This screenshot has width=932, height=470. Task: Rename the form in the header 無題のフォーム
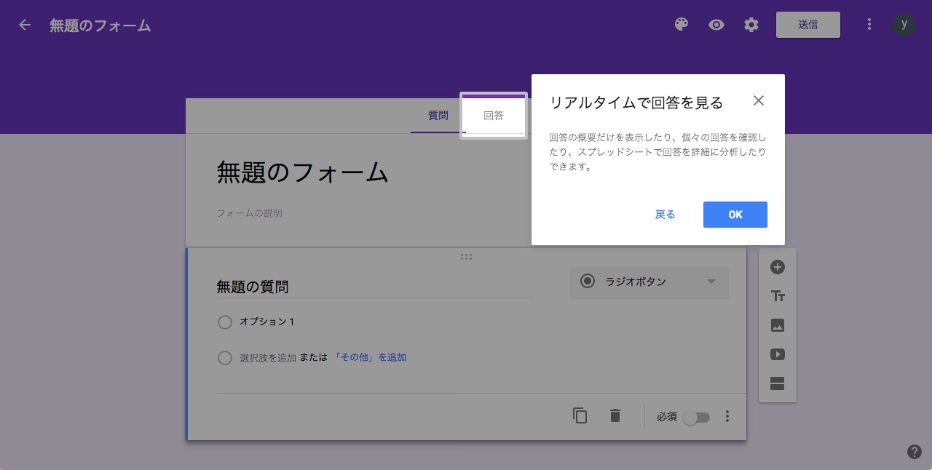[x=100, y=25]
